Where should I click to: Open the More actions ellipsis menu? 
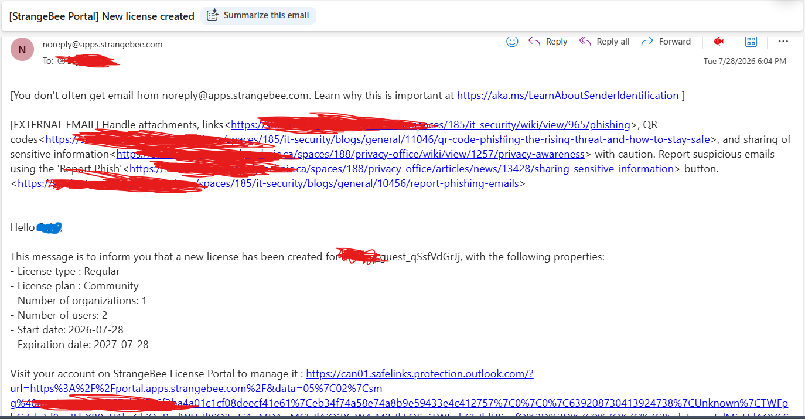click(x=783, y=42)
